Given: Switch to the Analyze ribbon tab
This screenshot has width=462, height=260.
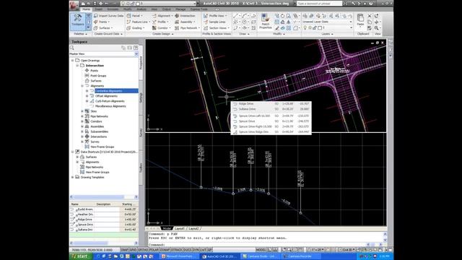Looking at the screenshot, I should (141, 9).
